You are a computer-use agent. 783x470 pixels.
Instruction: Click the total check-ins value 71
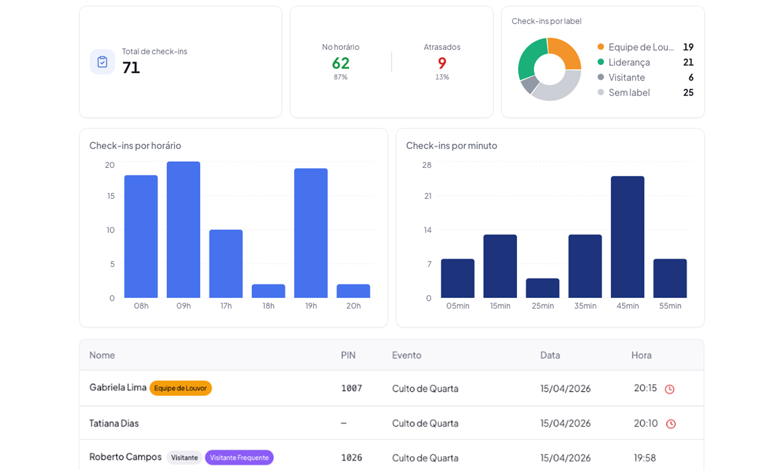click(131, 68)
